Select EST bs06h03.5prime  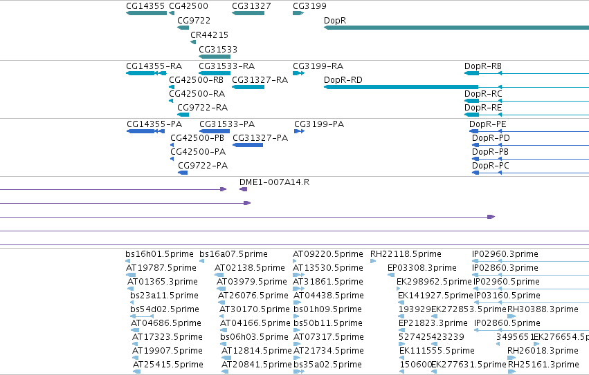pos(222,344)
